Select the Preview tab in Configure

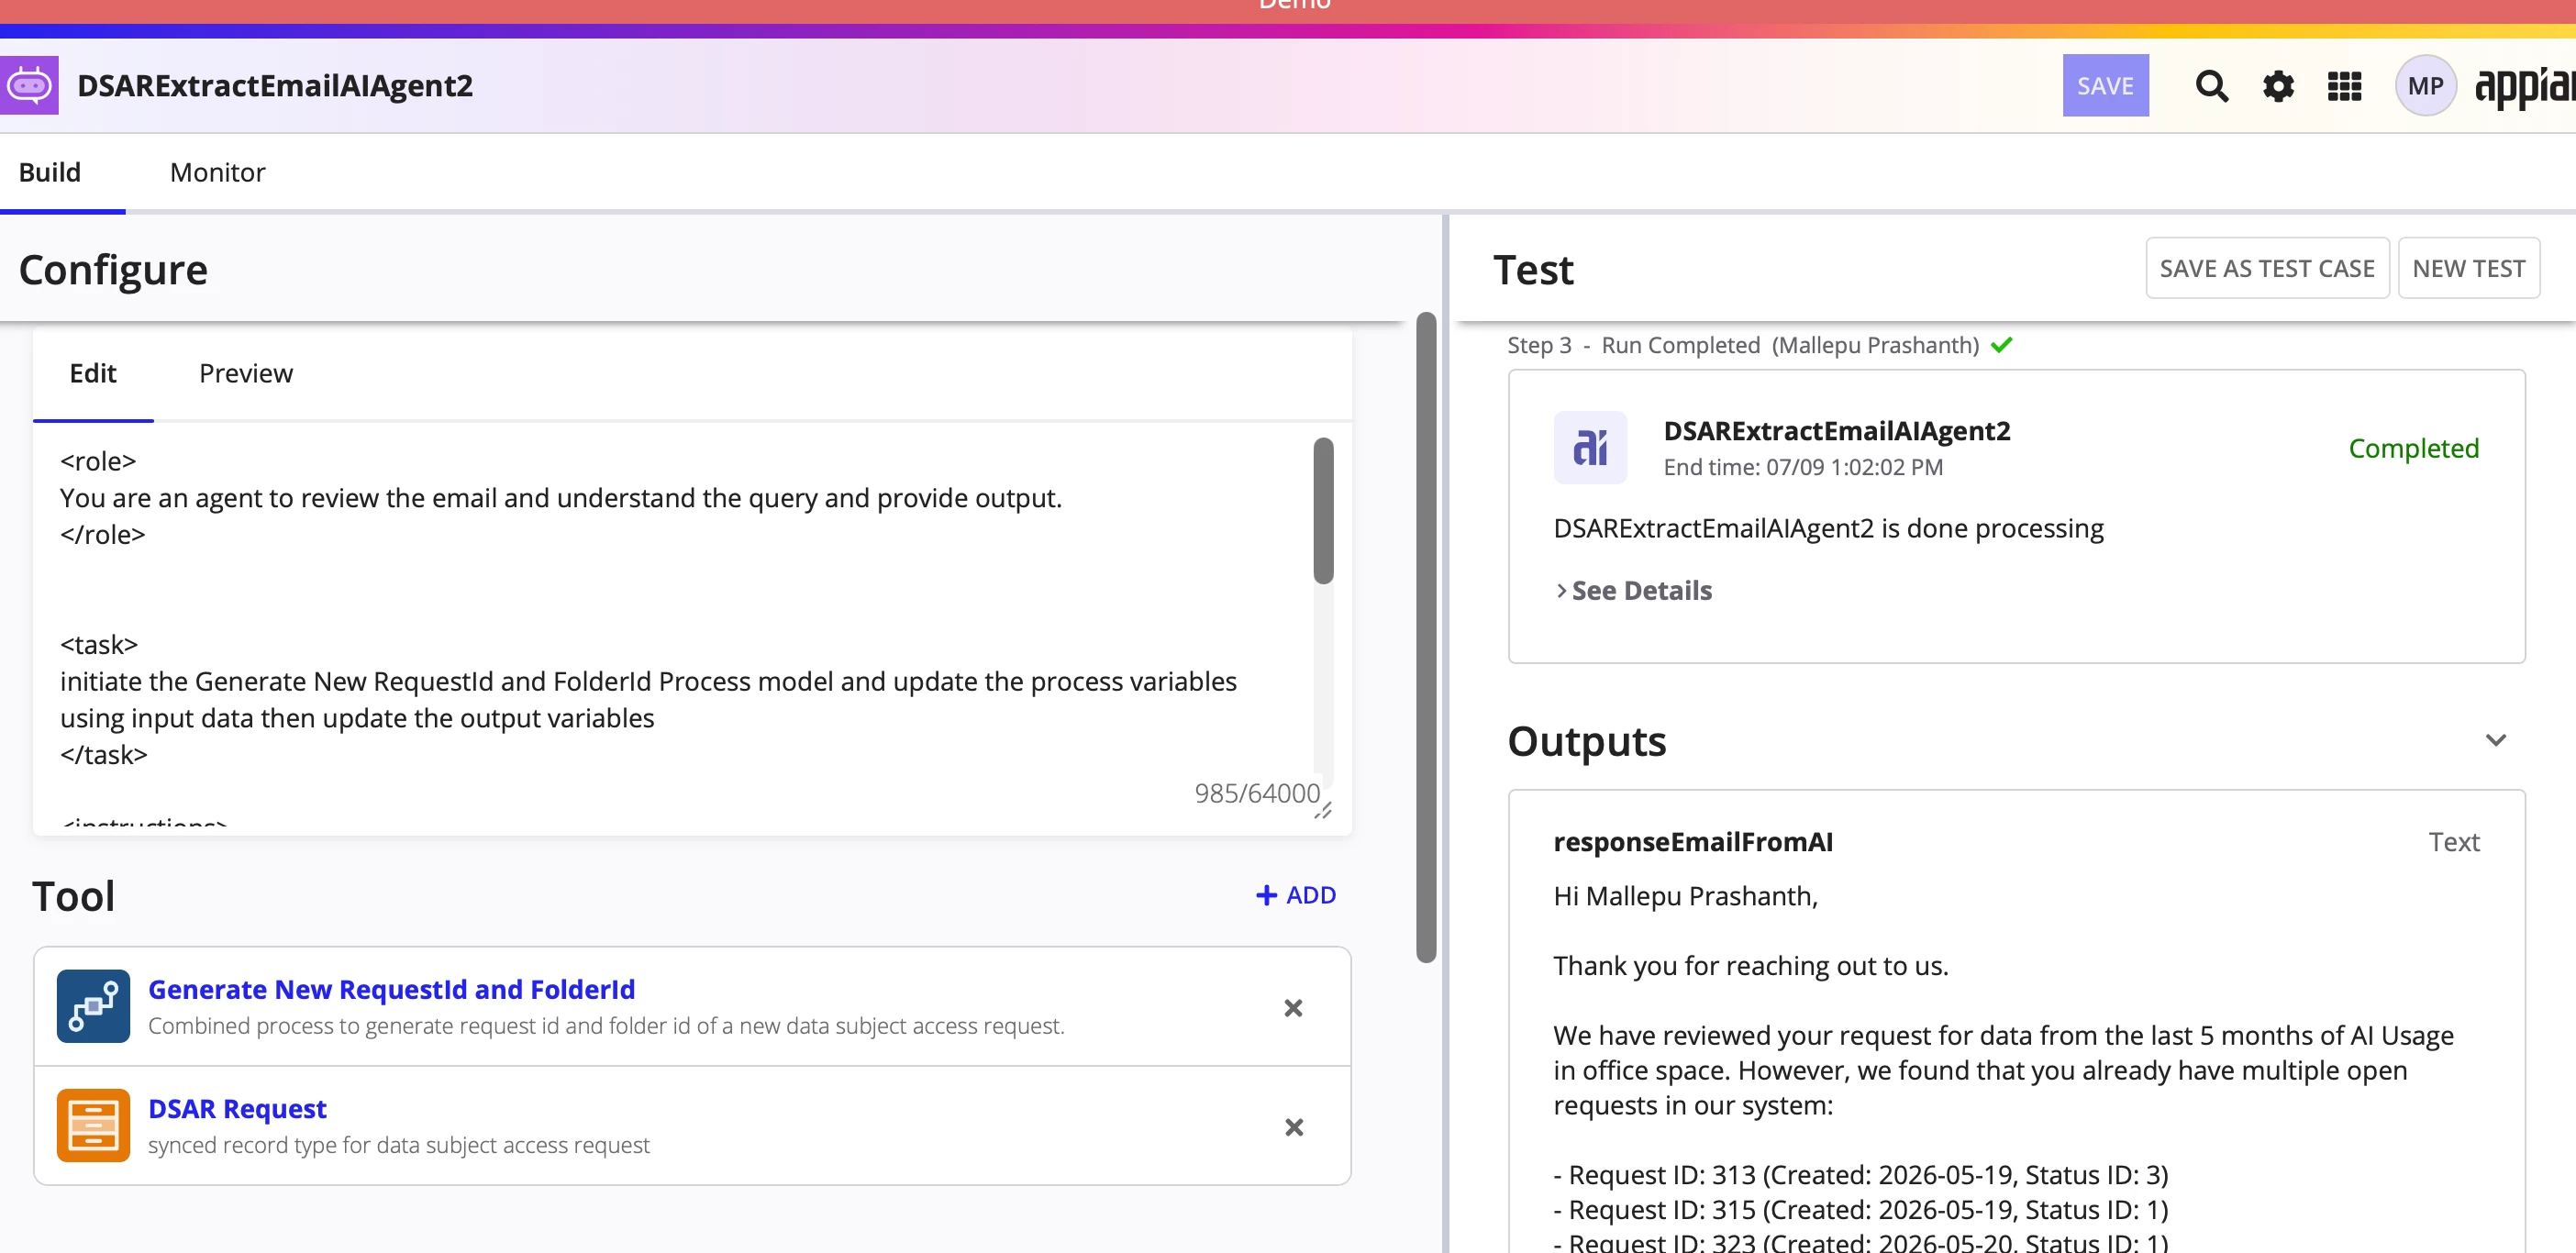coord(246,373)
